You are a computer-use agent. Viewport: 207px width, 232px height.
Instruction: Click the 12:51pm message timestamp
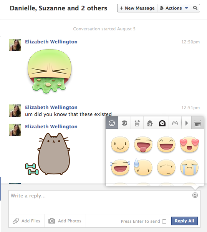[x=190, y=108]
